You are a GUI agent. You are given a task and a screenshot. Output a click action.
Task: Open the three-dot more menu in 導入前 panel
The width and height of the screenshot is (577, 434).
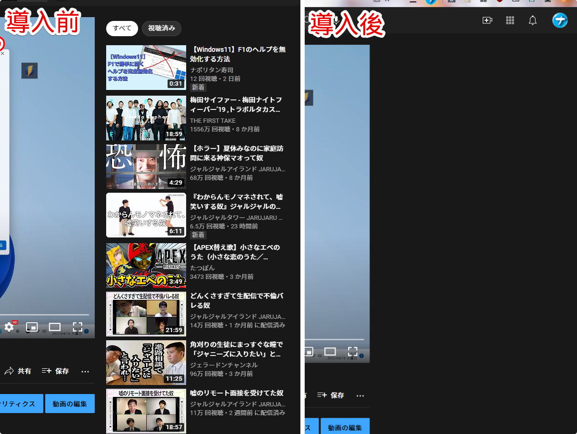tap(85, 371)
